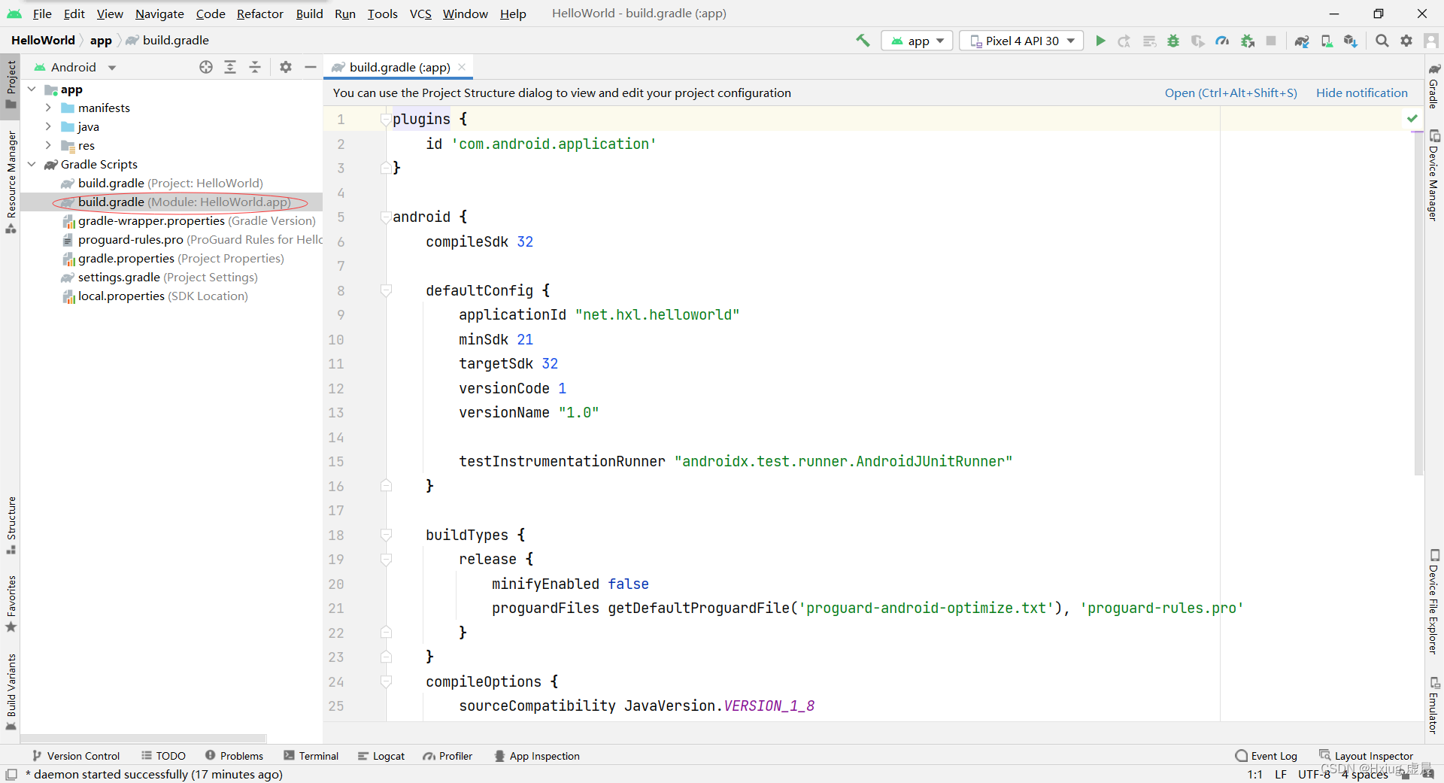
Task: Click the Make Project hammer icon
Action: 863,41
